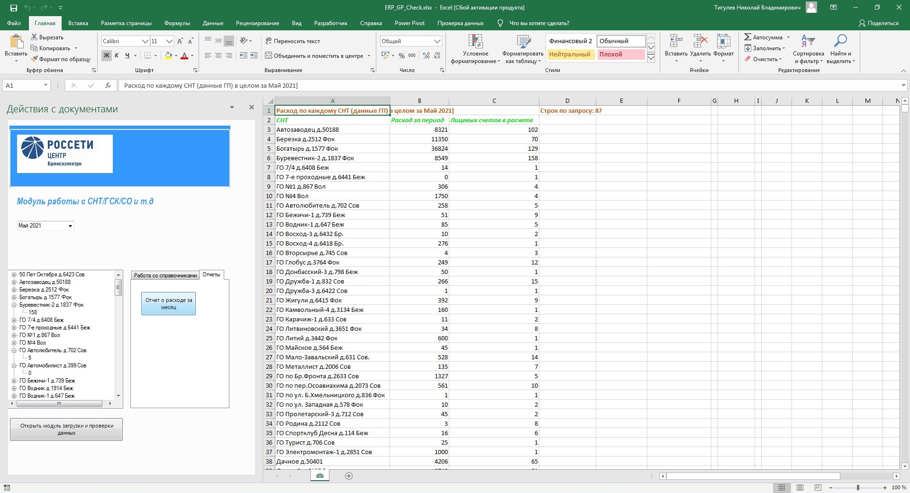The image size is (910, 493).
Task: Open the Формулы ribbon tab
Action: pos(177,23)
